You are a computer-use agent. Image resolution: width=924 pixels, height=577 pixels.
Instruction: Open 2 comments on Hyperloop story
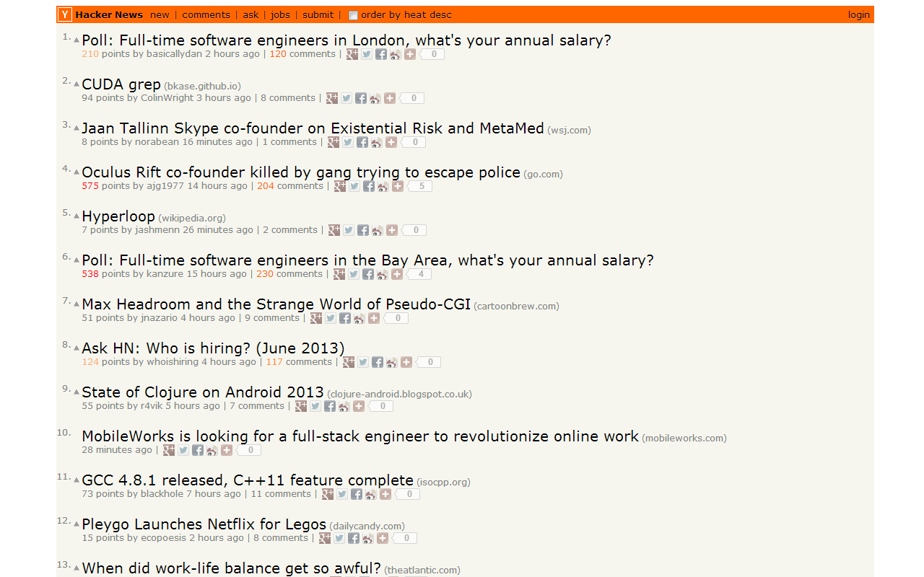pos(290,230)
